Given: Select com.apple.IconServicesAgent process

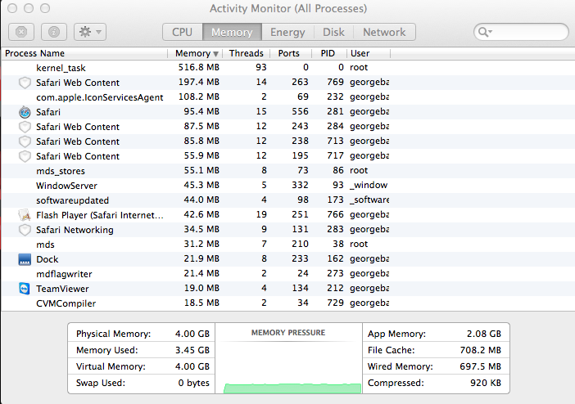Looking at the screenshot, I should [x=100, y=97].
